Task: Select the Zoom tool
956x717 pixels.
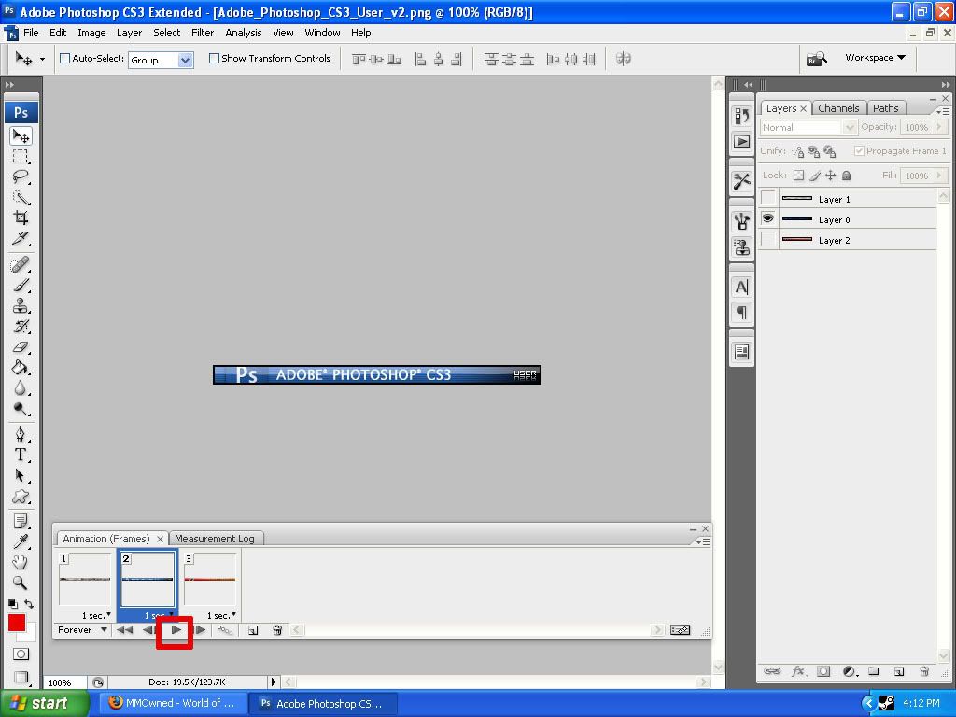Action: [21, 583]
